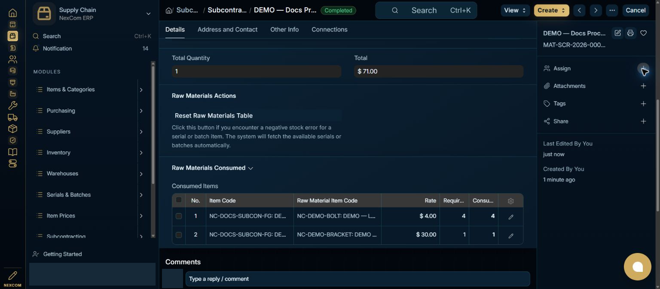Click the Completed status badge
This screenshot has height=289, width=660.
pos(338,10)
